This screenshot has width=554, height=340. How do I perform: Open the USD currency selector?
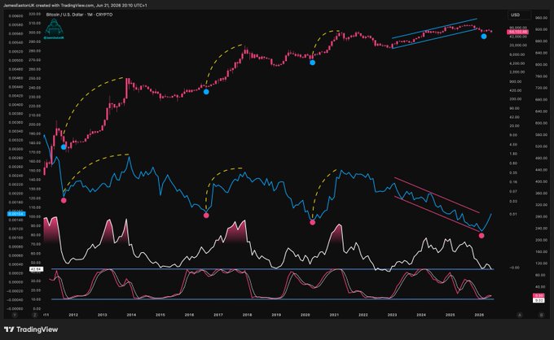(519, 15)
